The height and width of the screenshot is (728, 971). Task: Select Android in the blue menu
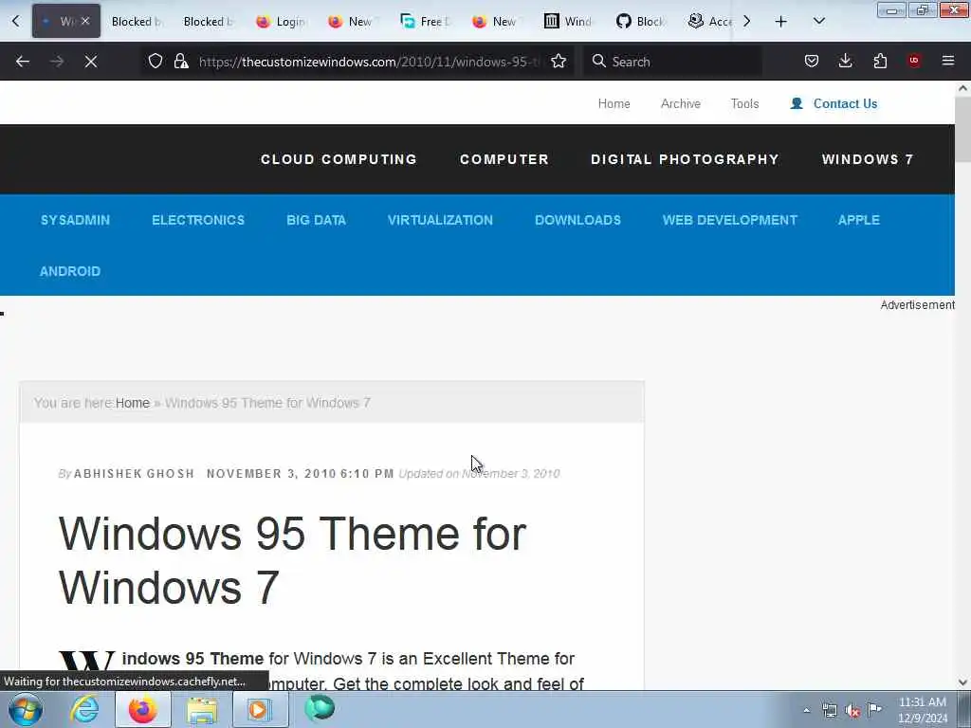pos(70,271)
